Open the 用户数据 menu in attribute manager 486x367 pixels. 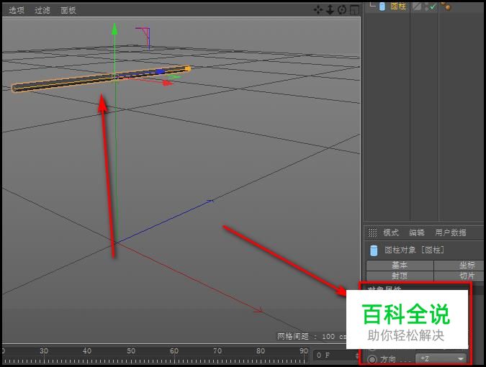[450, 232]
